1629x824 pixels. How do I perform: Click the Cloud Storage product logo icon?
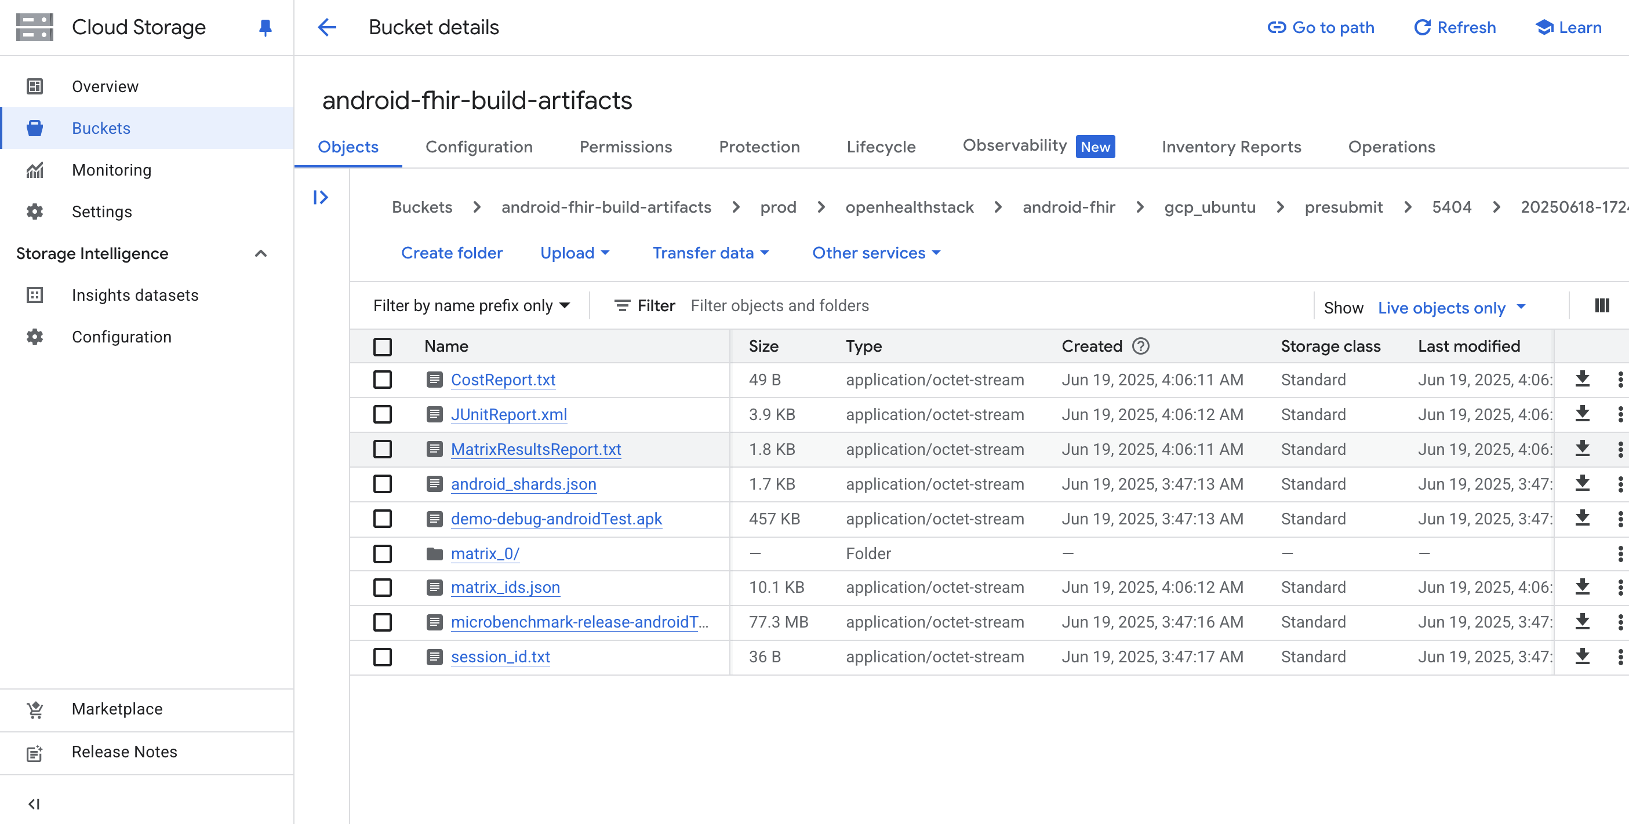(34, 27)
